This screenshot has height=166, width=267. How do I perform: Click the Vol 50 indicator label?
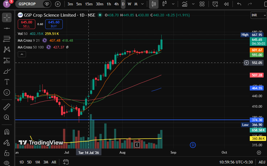(x=23, y=34)
